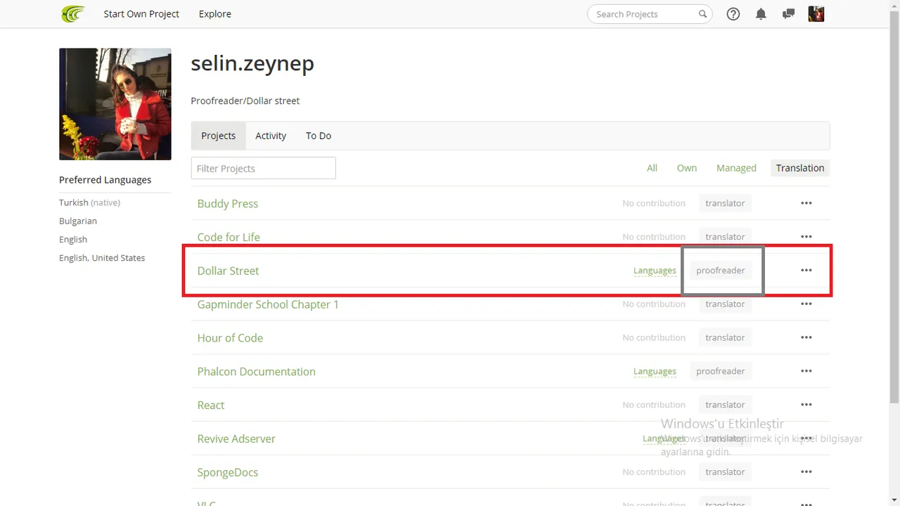Click the Crowdin logo icon
This screenshot has width=900, height=506.
73,14
